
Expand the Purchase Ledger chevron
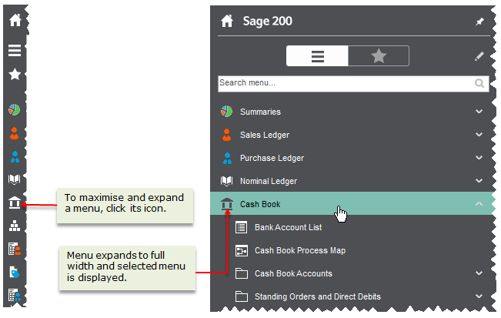[479, 158]
